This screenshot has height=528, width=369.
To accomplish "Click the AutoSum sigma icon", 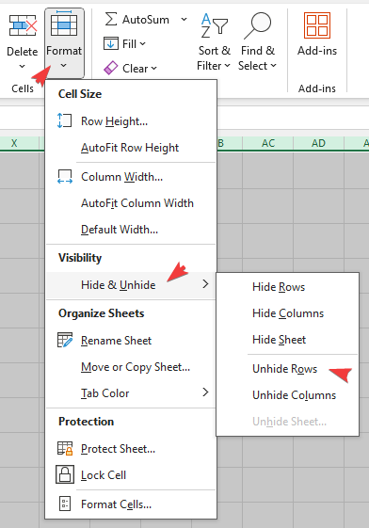I will coord(111,19).
